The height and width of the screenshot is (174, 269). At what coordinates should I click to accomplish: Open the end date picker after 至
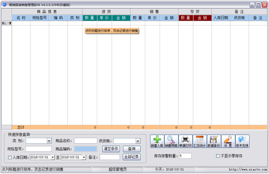point(84,157)
